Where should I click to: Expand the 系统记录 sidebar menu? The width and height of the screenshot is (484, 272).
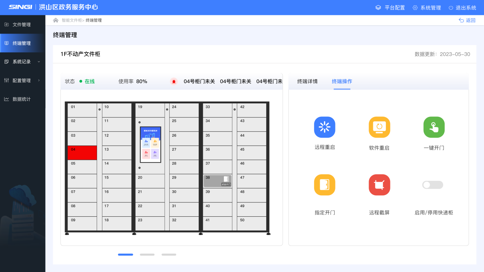pos(22,62)
